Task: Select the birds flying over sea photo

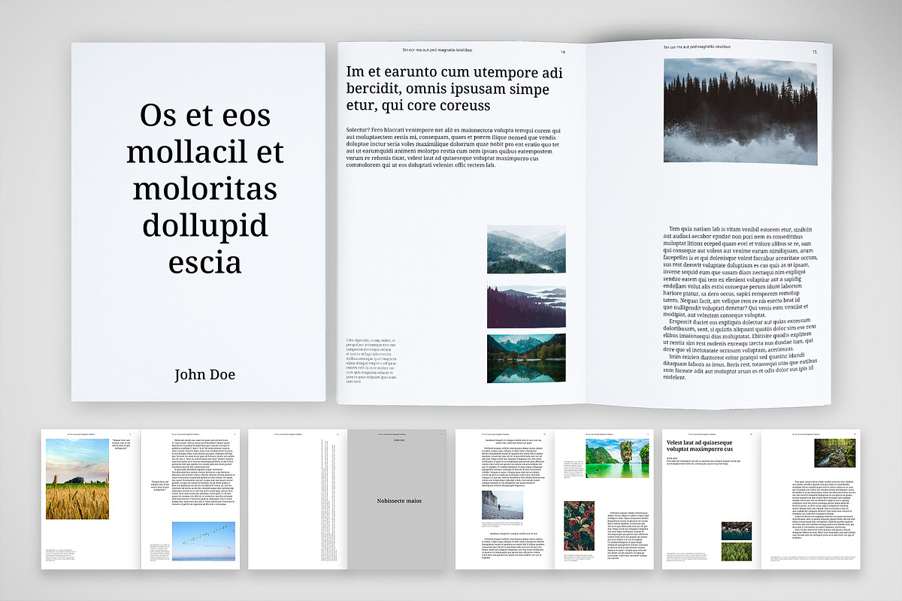Action: click(x=204, y=541)
